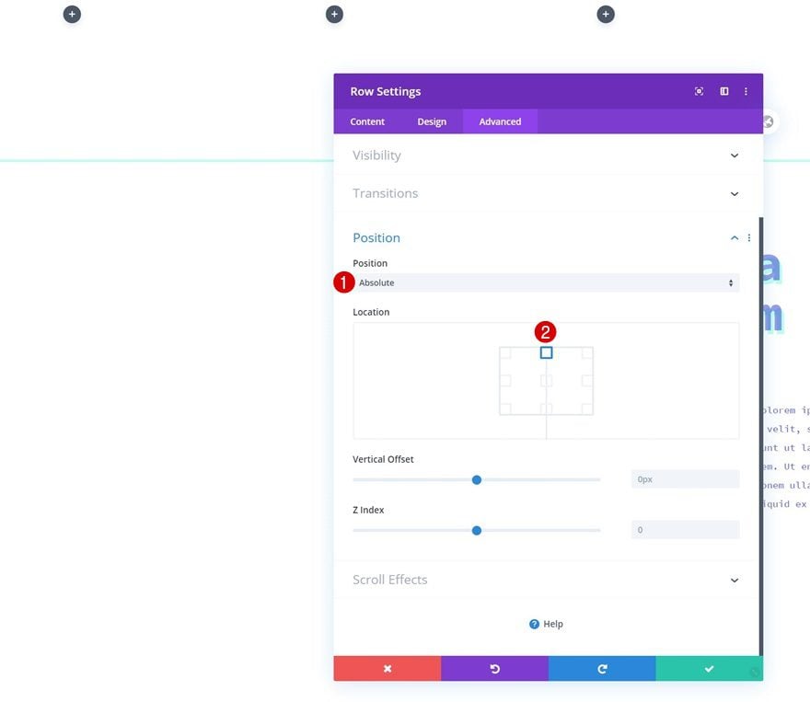Click the focus/expand modal icon in header

tap(699, 91)
